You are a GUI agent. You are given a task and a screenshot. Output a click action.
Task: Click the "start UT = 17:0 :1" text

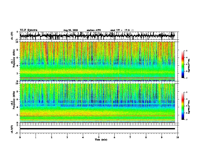tap(122, 30)
